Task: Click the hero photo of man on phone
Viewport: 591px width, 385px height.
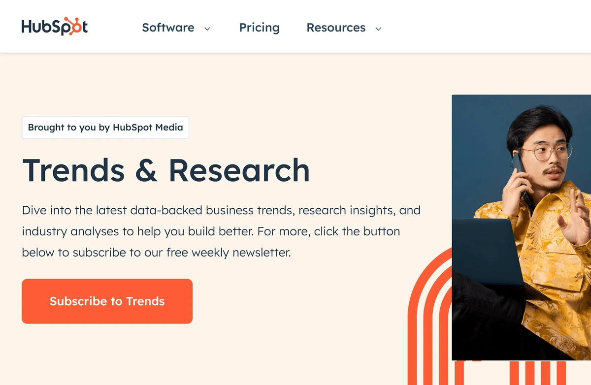Action: pyautogui.click(x=521, y=227)
